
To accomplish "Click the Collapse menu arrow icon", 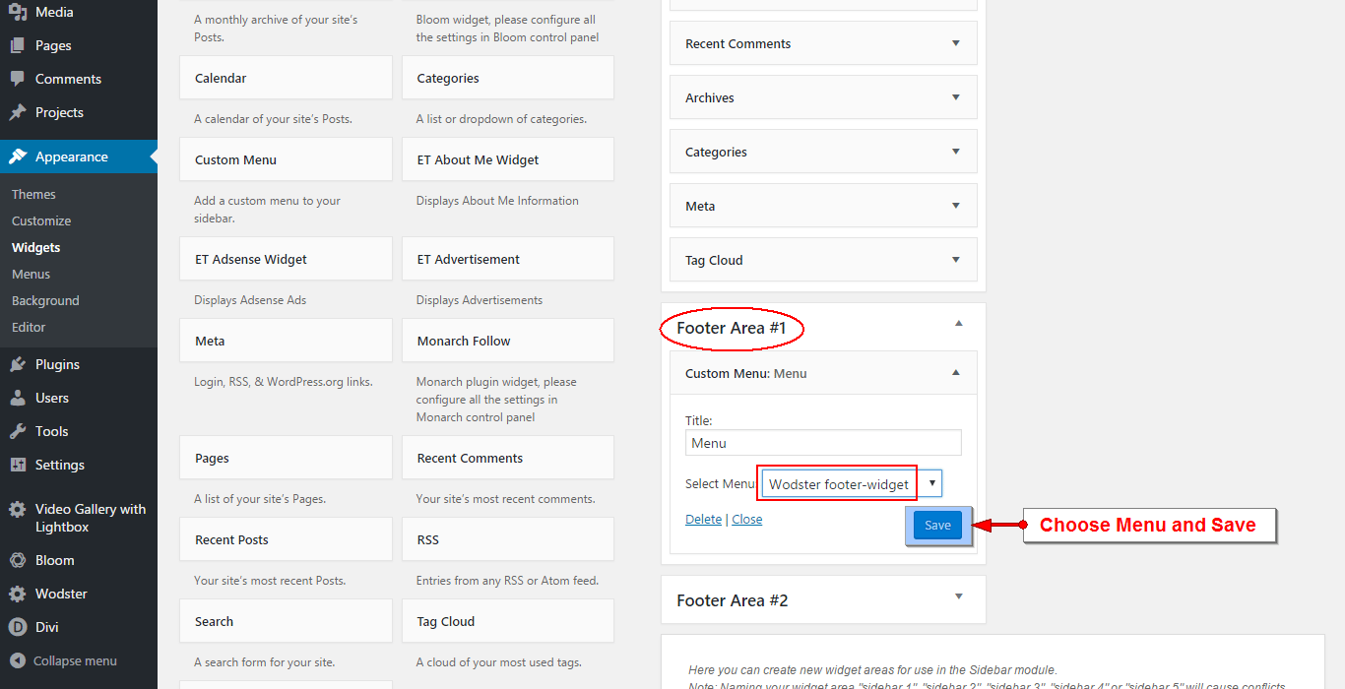I will coord(17,660).
